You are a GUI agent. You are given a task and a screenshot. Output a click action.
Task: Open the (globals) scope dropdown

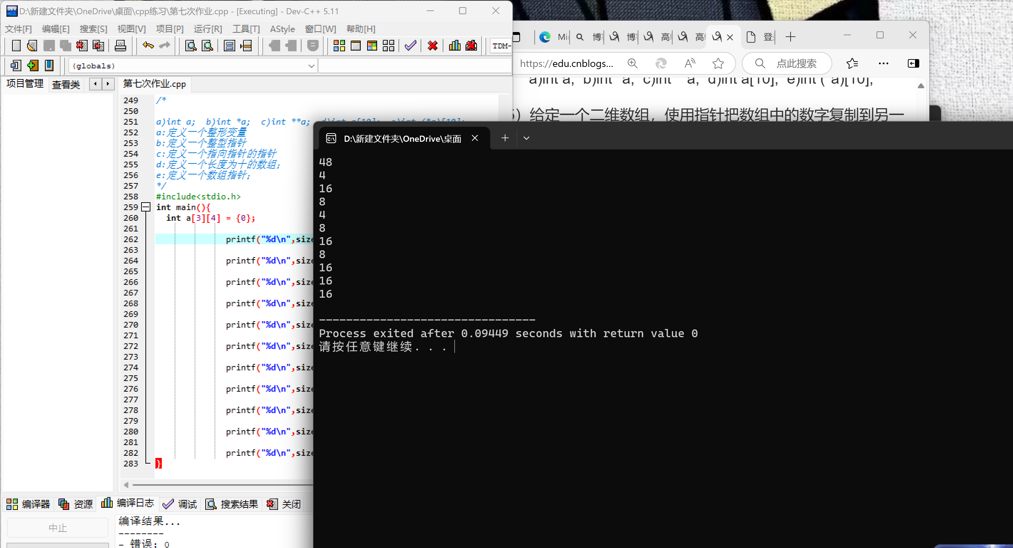pos(311,66)
